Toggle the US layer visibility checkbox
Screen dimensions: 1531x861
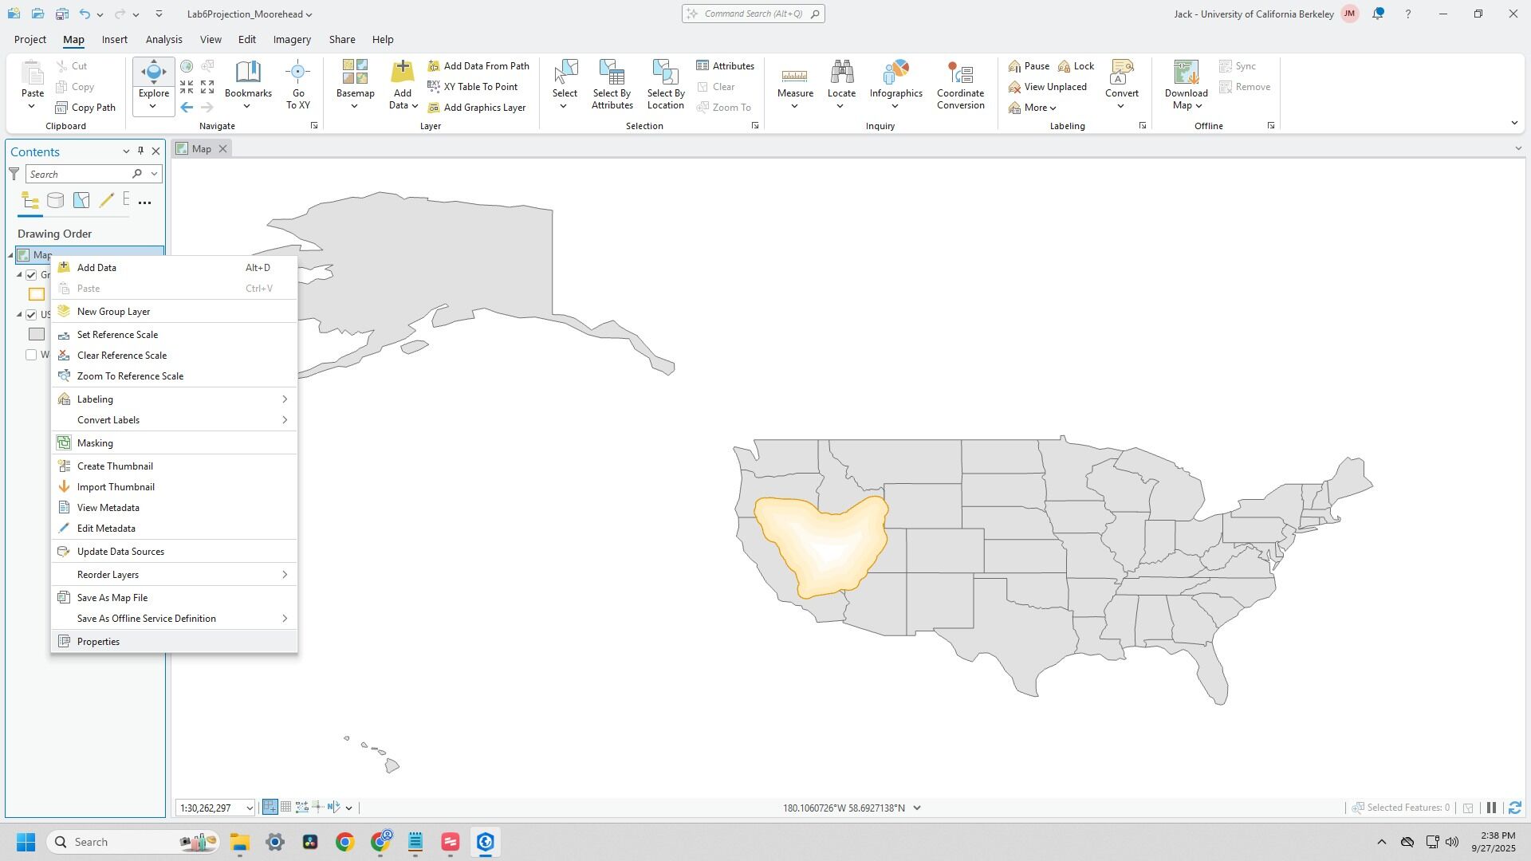point(31,315)
